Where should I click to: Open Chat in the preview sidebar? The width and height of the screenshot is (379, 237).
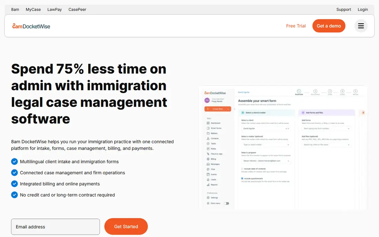211,169
